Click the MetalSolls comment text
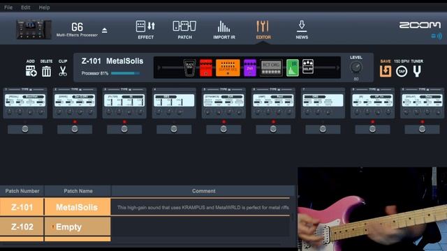Image resolution: width=447 pixels, height=251 pixels. [x=203, y=208]
